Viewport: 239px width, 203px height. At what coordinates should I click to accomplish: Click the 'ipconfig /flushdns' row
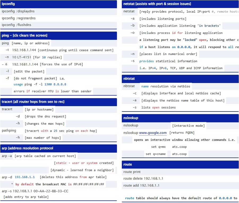[x=58, y=25]
